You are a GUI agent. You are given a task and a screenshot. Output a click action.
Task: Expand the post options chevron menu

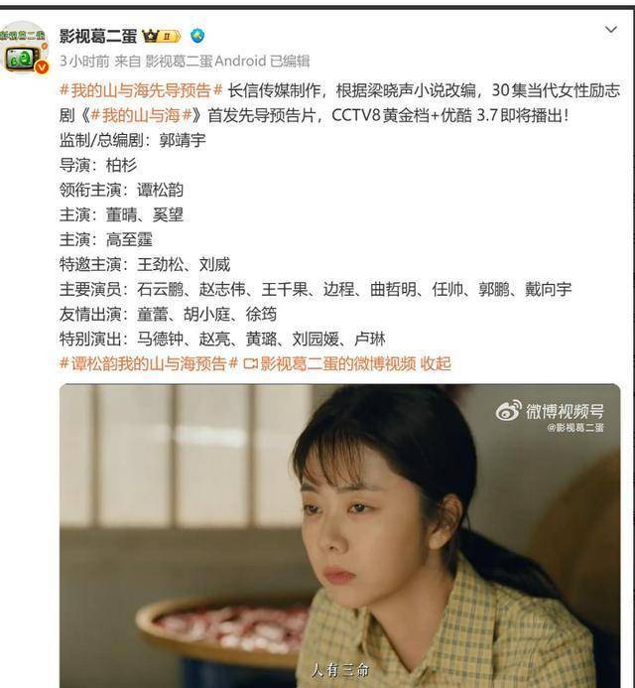[x=611, y=30]
